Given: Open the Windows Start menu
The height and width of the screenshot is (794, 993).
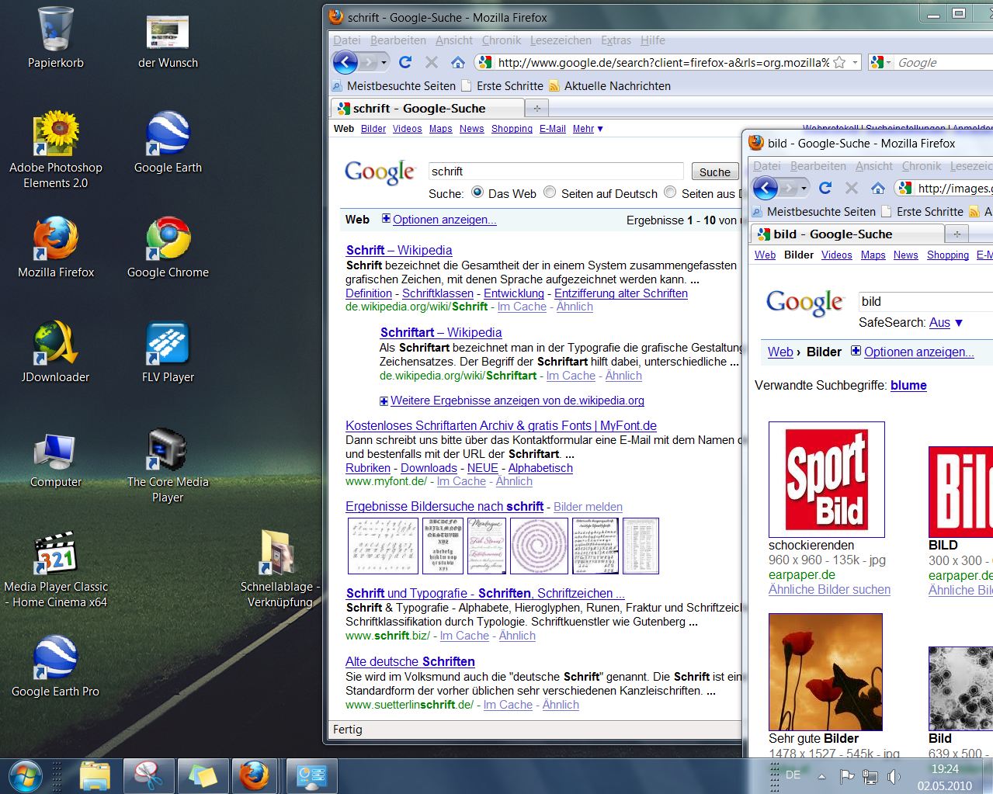Looking at the screenshot, I should 24,775.
